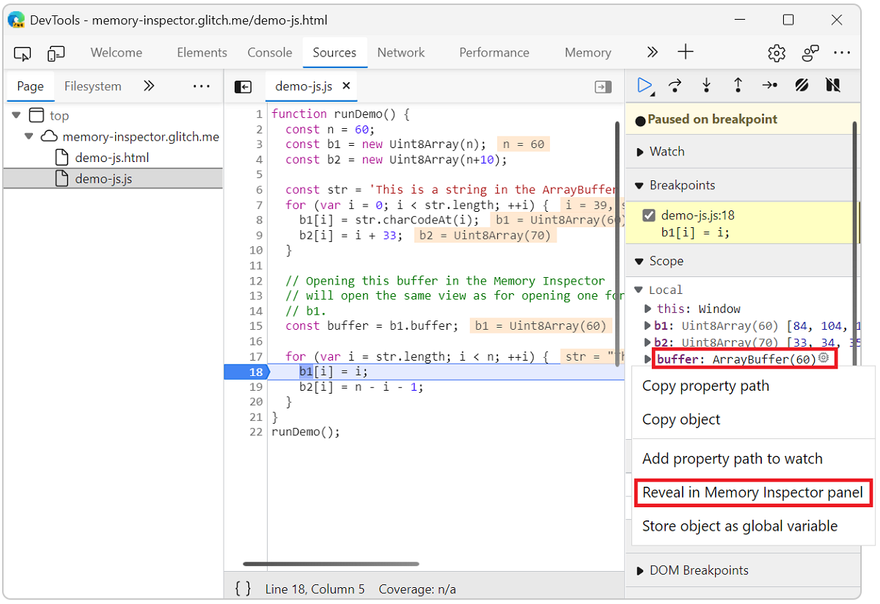Collapse the memory-inspector.glitch.me tree node
880x604 pixels.
(x=29, y=136)
